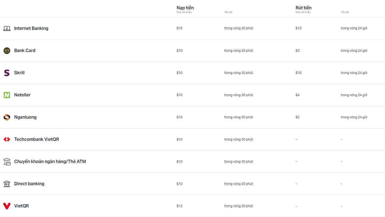385x217 pixels.
Task: Click the Bank Card icon
Action: click(7, 50)
